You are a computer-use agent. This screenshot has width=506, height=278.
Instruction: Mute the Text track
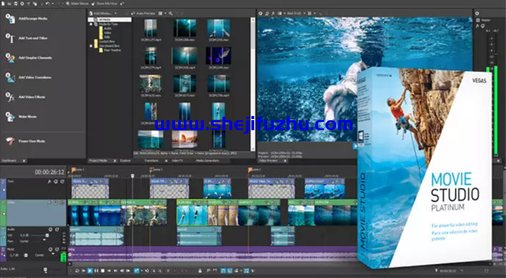(56, 181)
